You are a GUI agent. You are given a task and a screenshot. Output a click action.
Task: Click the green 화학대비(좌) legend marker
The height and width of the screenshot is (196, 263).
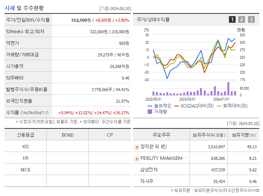[x=219, y=106]
